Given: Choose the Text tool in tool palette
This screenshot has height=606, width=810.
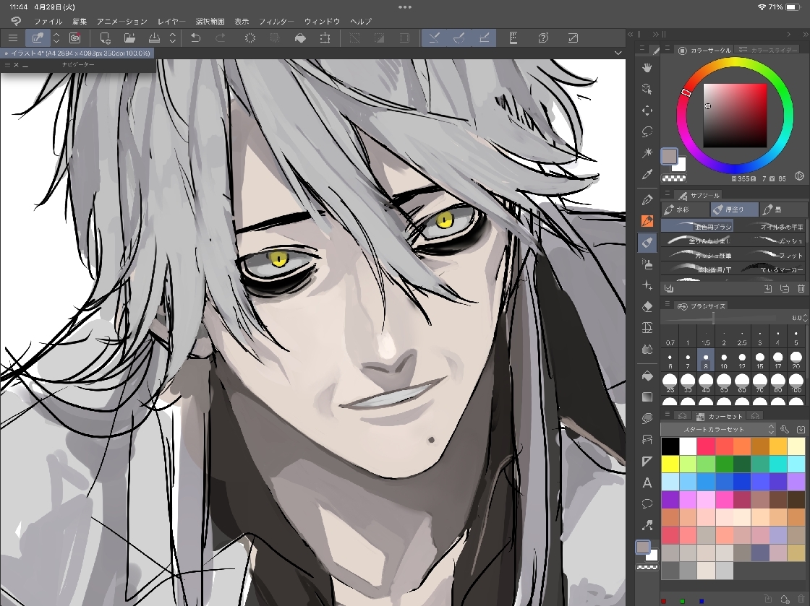Looking at the screenshot, I should tap(647, 482).
